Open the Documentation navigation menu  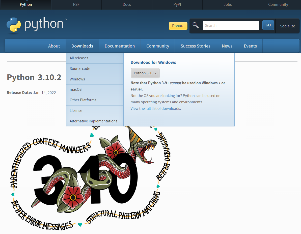(120, 46)
